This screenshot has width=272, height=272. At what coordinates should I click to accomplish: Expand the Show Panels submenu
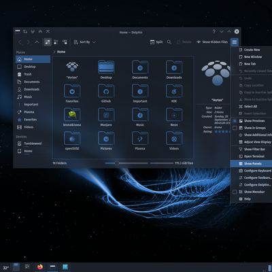click(251, 163)
